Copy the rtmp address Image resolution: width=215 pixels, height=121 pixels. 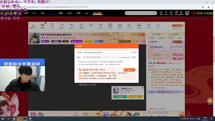coord(134,52)
